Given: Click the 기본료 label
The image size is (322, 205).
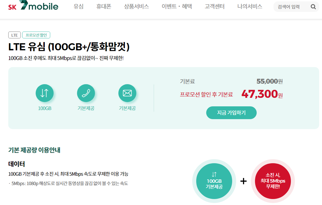Looking at the screenshot, I should pos(187,81).
